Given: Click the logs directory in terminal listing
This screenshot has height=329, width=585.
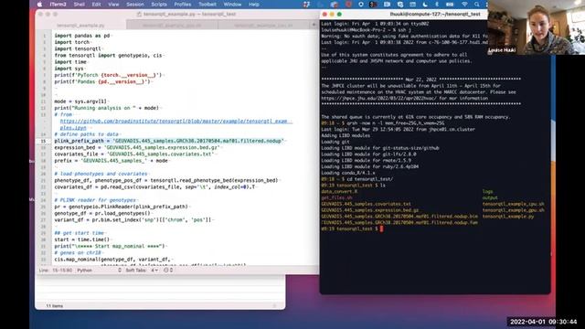Looking at the screenshot, I should point(487,191).
